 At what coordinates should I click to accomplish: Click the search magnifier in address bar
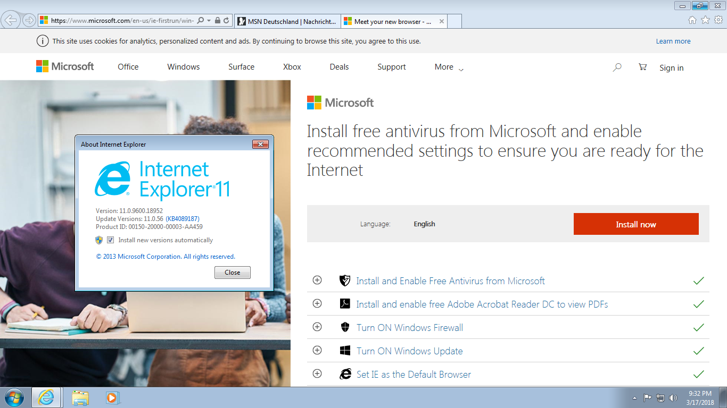[201, 21]
